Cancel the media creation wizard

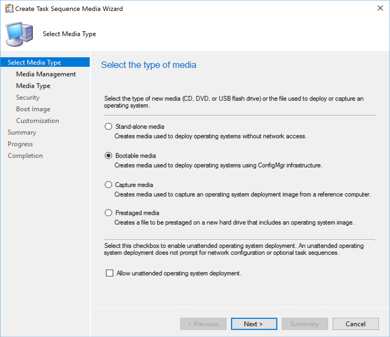tap(356, 324)
